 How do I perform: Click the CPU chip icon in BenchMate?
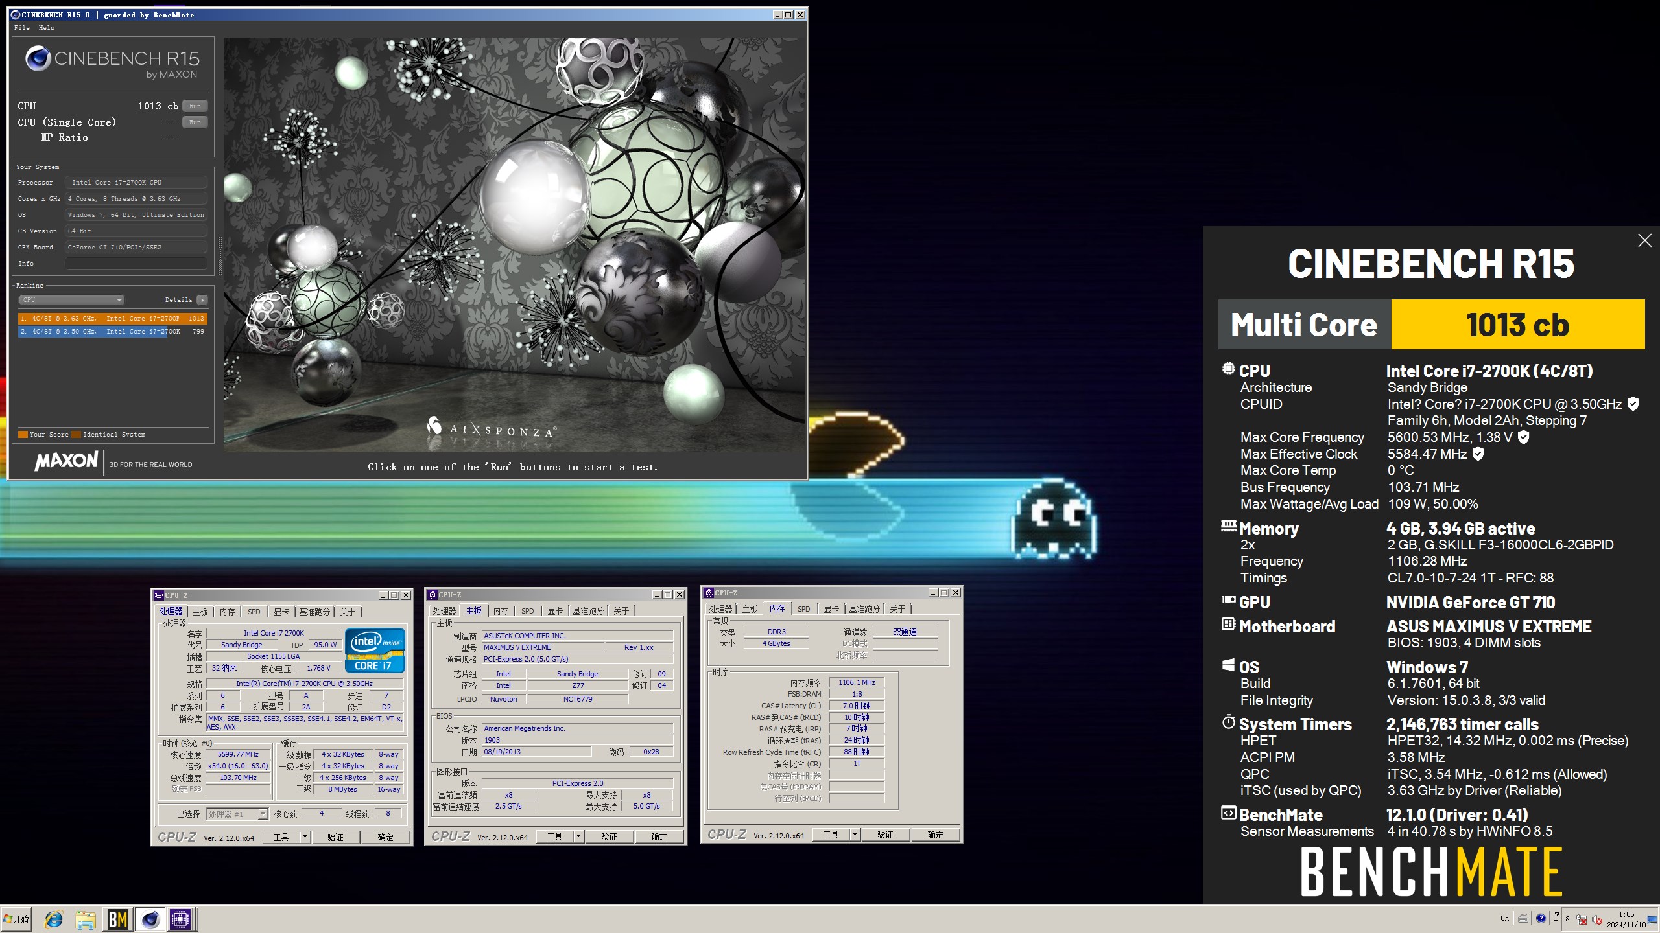click(x=1228, y=369)
